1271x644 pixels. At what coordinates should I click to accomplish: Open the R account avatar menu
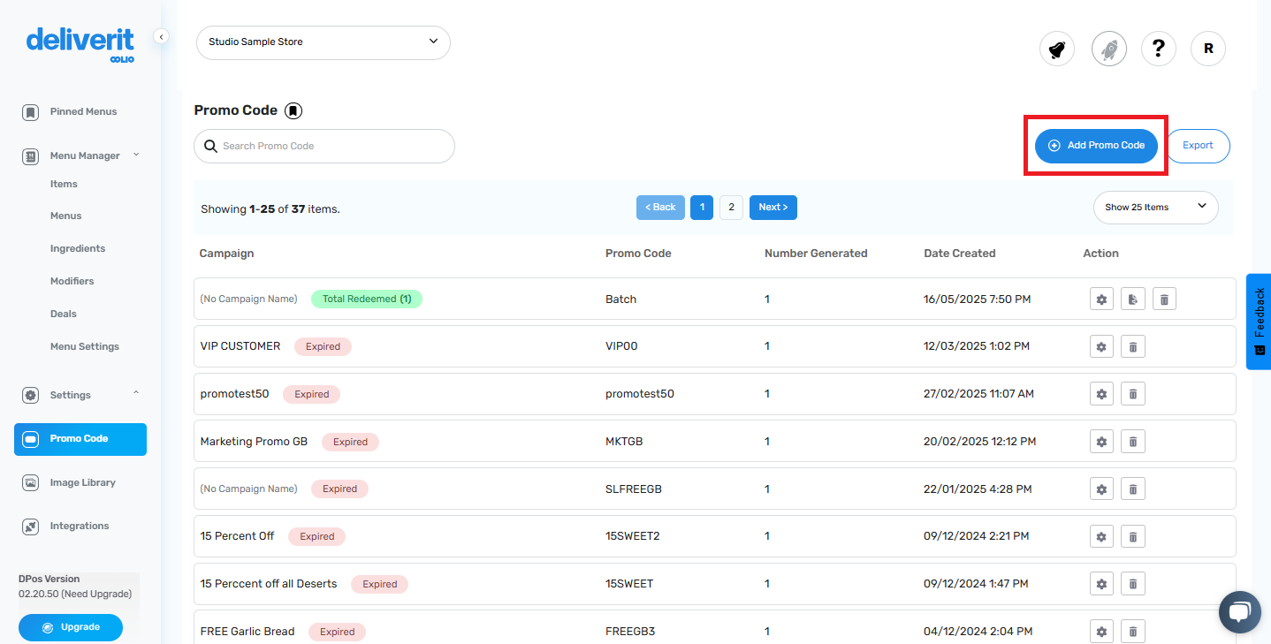(x=1208, y=49)
